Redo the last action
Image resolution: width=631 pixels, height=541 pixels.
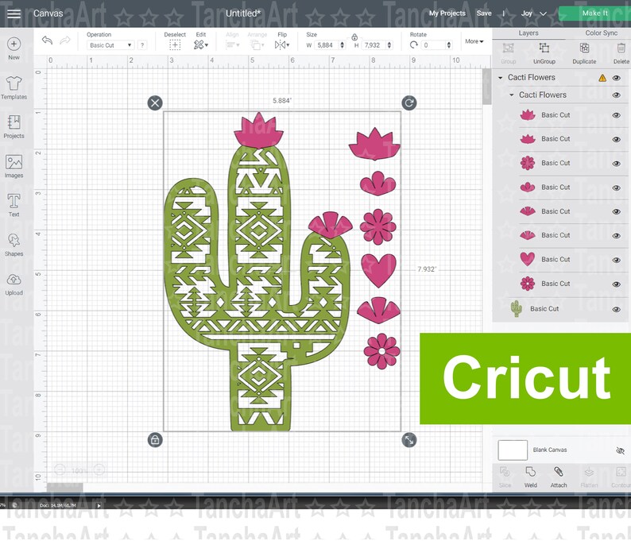[65, 41]
